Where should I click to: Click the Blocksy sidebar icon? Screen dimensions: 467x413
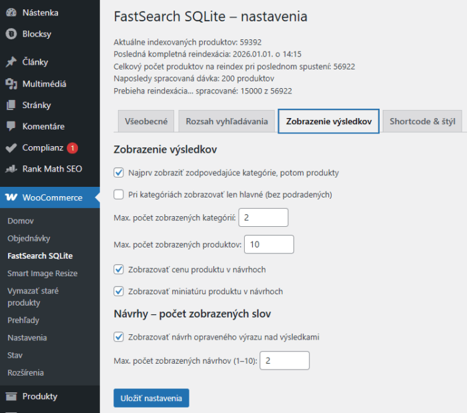pos(11,34)
